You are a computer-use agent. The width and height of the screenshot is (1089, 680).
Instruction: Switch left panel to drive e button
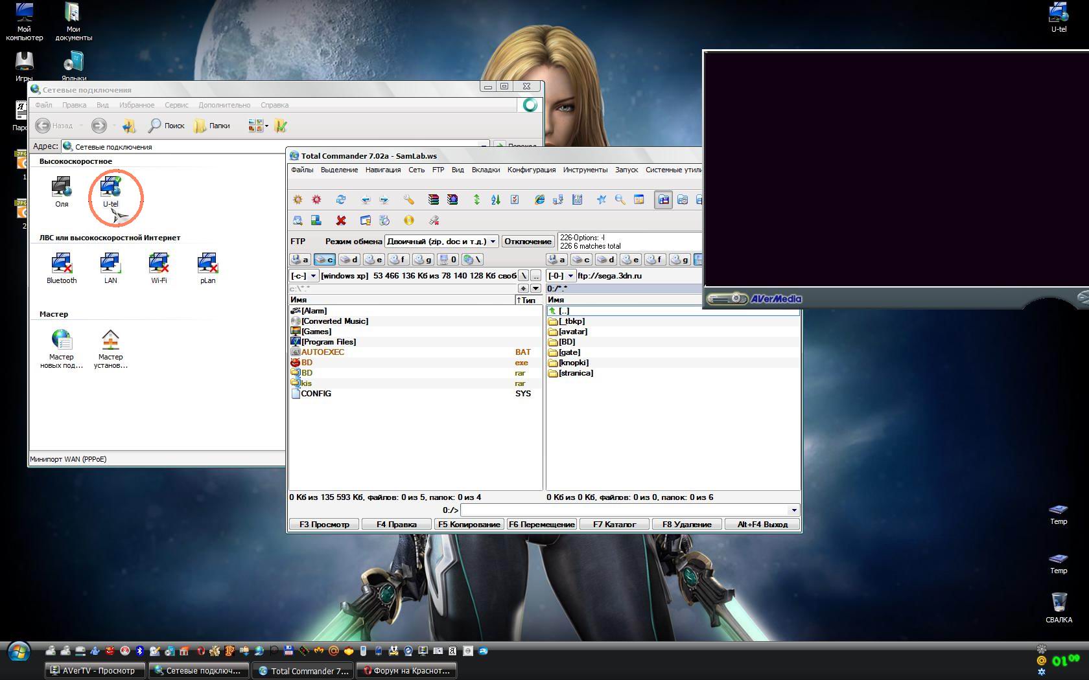coord(373,260)
